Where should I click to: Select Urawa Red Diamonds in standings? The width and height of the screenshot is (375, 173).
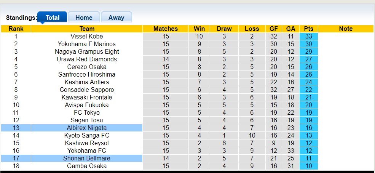(87, 59)
